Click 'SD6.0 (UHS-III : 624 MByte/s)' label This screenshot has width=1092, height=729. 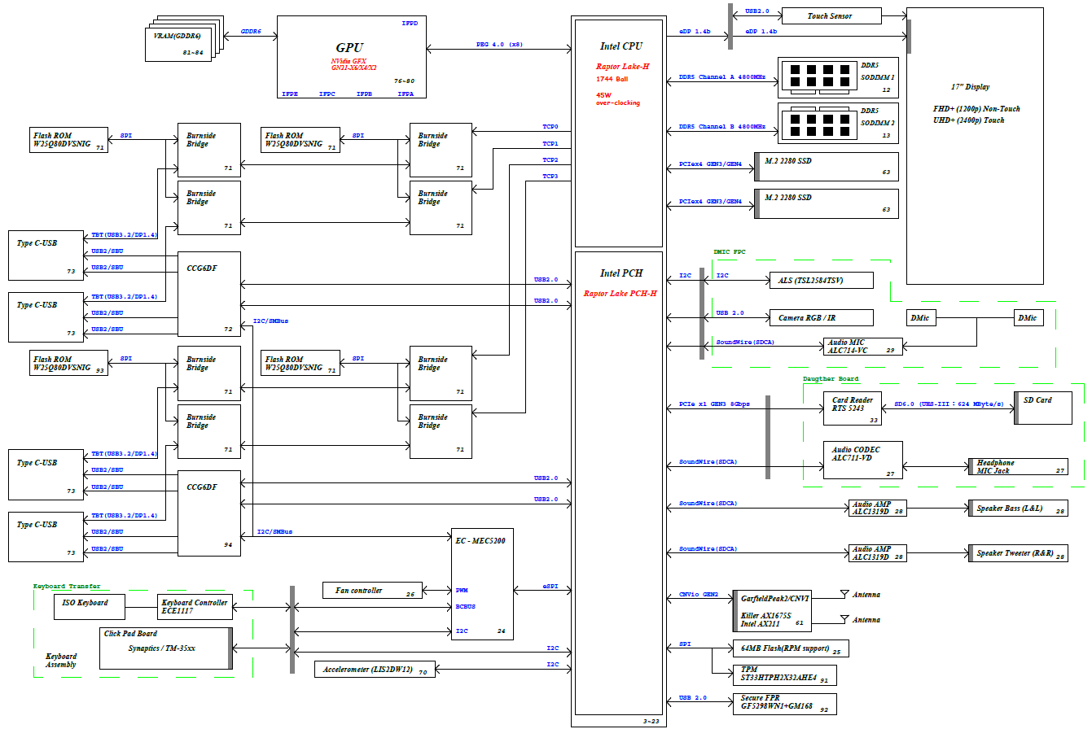tap(948, 404)
